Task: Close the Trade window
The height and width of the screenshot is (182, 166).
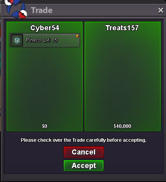Action: (x=160, y=10)
